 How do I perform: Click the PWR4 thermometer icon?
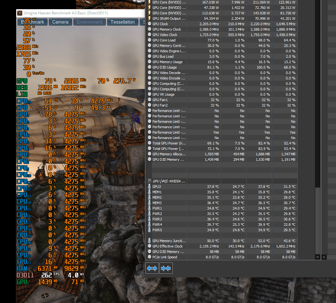150,225
